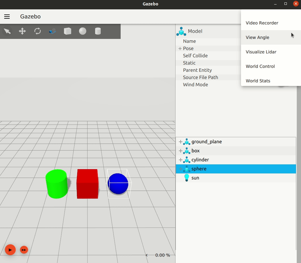Step the simulation forward

click(x=24, y=250)
